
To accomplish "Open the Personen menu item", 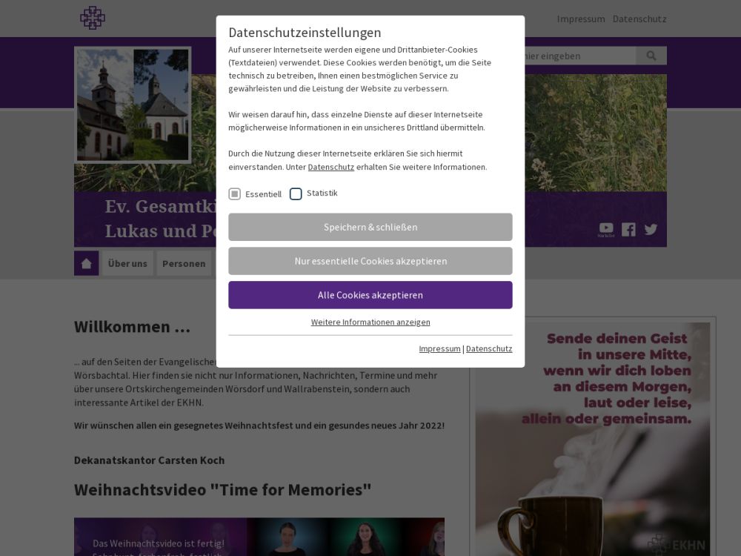I will (x=184, y=263).
